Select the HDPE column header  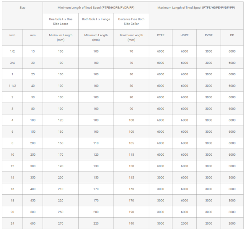(184, 35)
